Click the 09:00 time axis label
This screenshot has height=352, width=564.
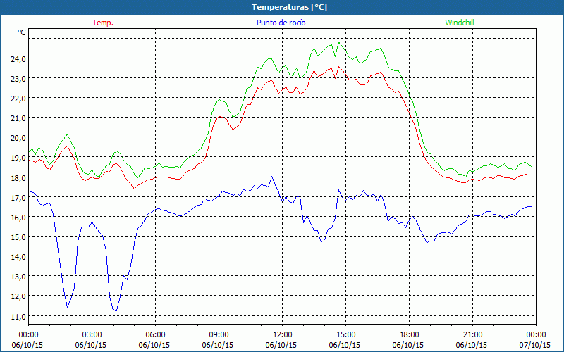tap(219, 335)
